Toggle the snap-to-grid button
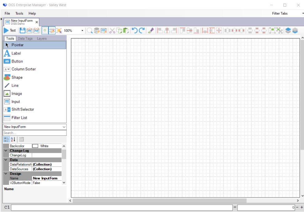This screenshot has width=304, height=212. coord(52,30)
